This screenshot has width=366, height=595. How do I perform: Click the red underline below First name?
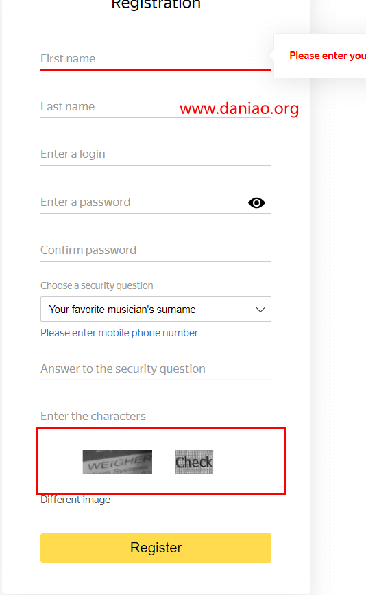point(156,70)
